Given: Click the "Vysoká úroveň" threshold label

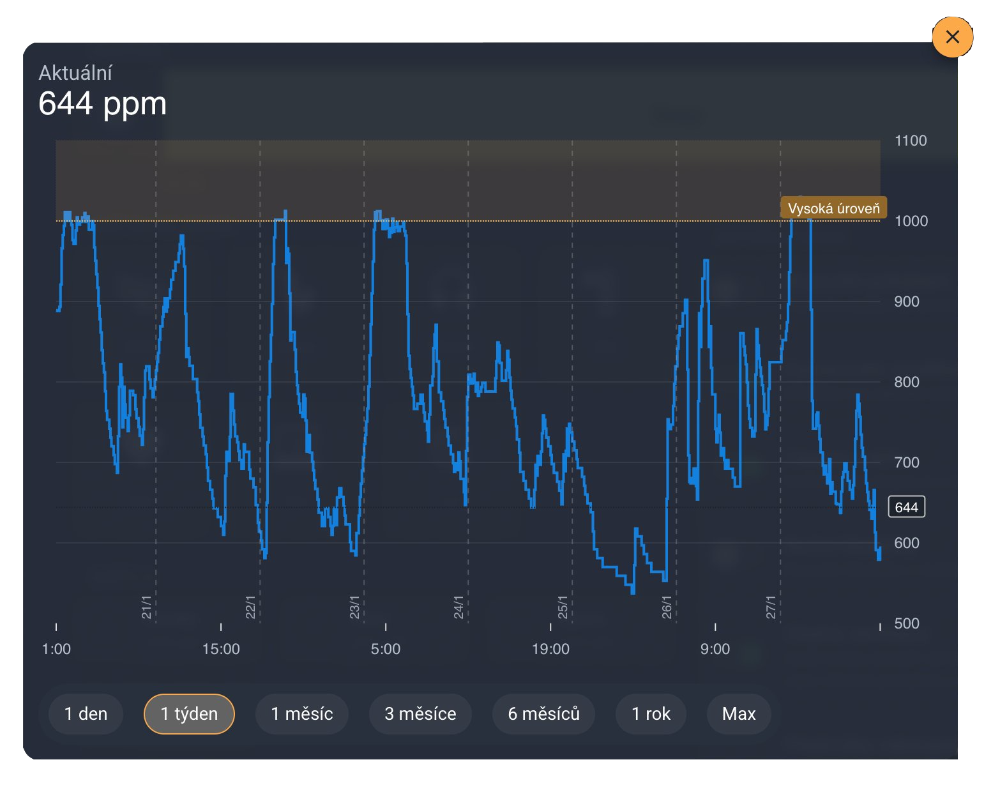Looking at the screenshot, I should point(833,207).
